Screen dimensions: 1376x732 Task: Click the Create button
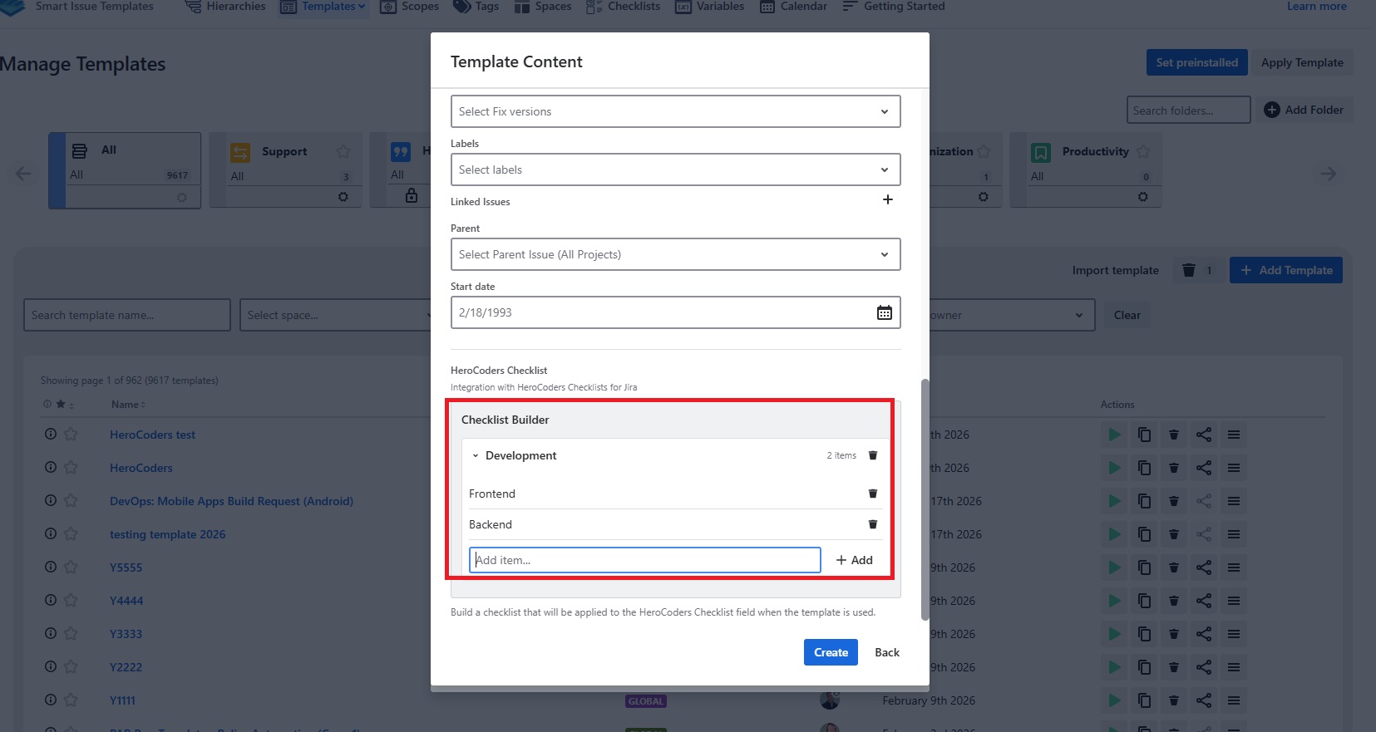click(831, 652)
